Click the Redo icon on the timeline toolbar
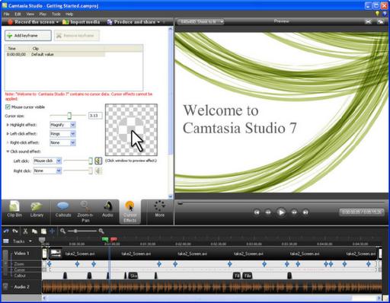This screenshot has width=390, height=303. (x=15, y=231)
